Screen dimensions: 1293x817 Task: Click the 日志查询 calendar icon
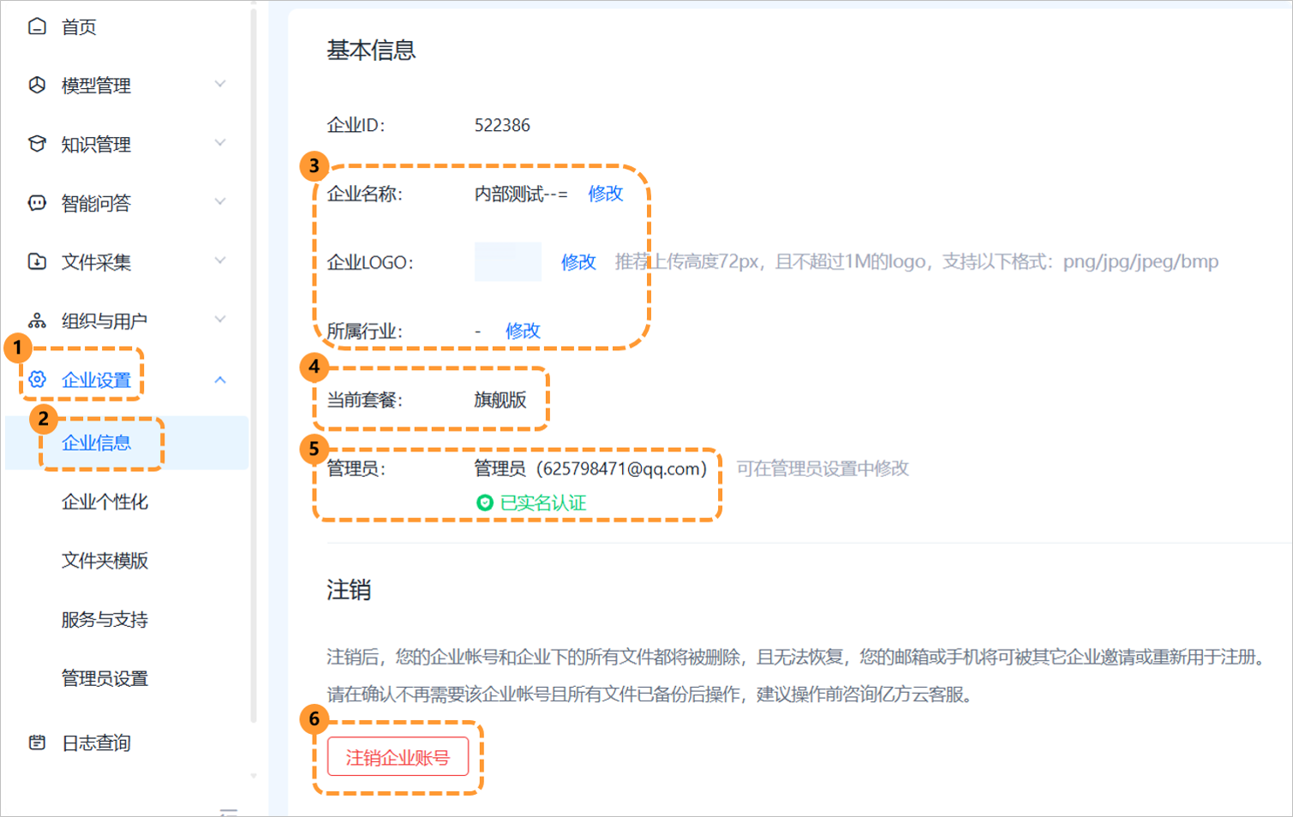tap(37, 742)
